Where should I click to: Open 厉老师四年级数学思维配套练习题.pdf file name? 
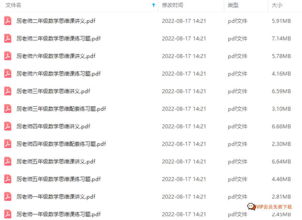[x=61, y=144]
